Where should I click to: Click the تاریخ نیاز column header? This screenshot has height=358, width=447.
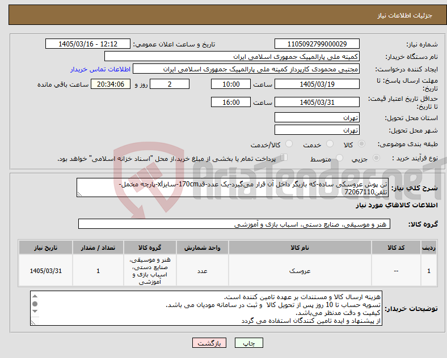[45, 248]
